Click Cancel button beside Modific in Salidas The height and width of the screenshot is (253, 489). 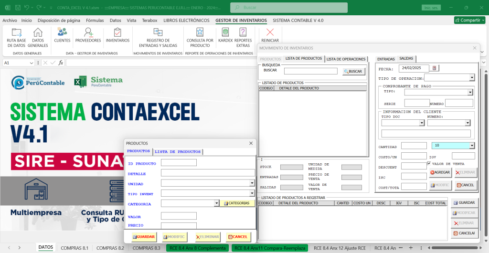[x=466, y=185]
